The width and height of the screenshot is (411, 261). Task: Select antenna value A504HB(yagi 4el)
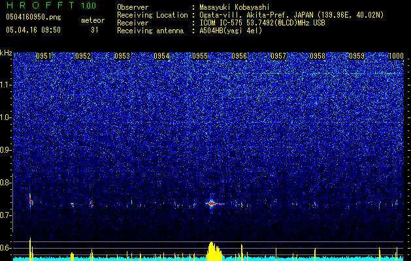[231, 31]
